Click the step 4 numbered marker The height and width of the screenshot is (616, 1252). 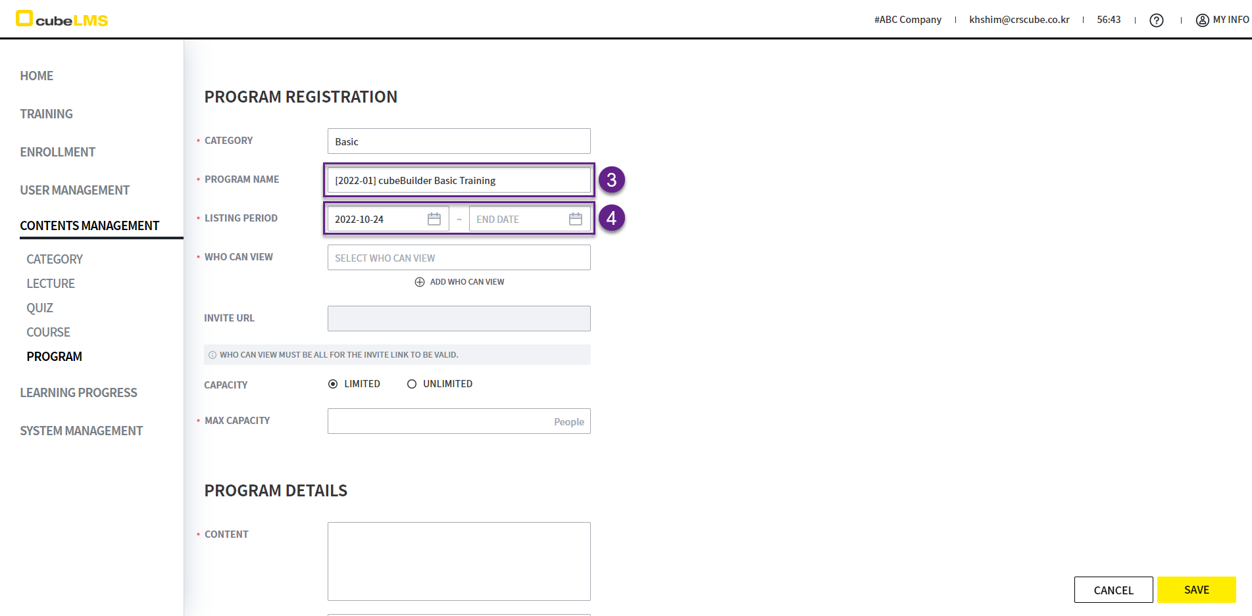tap(611, 218)
